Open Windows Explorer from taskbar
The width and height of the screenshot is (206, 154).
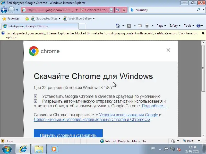click(x=39, y=149)
